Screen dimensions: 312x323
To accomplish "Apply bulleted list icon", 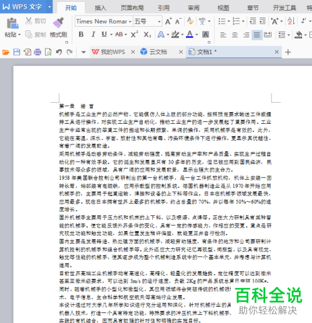I will 222,21.
